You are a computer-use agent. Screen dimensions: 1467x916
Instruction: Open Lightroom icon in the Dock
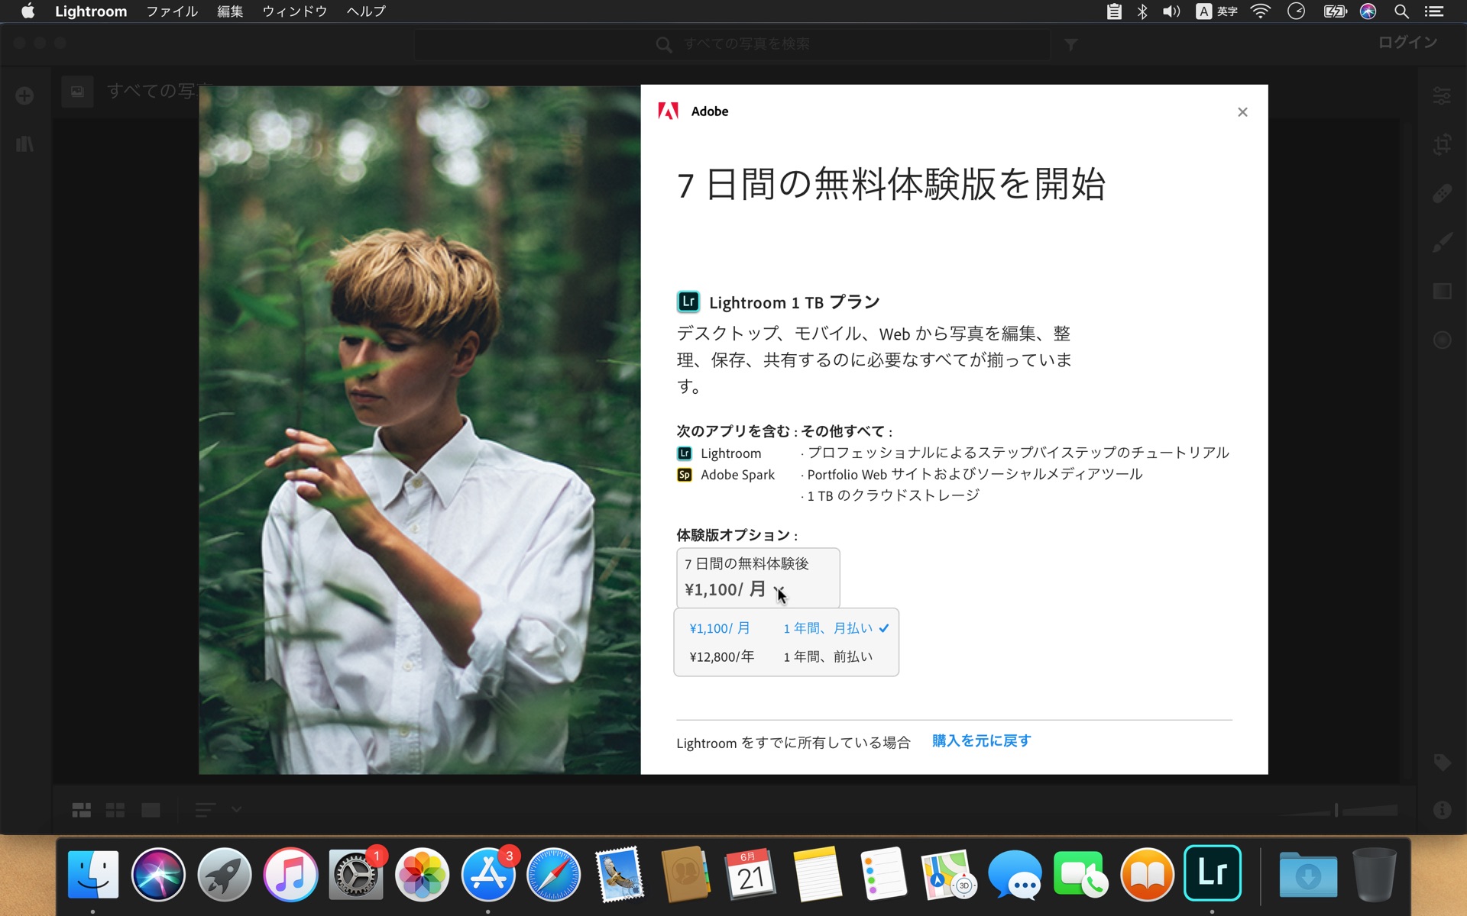click(x=1213, y=875)
